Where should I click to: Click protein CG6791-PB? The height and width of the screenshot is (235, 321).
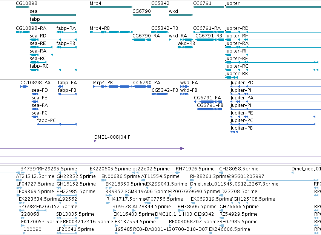click(x=209, y=109)
